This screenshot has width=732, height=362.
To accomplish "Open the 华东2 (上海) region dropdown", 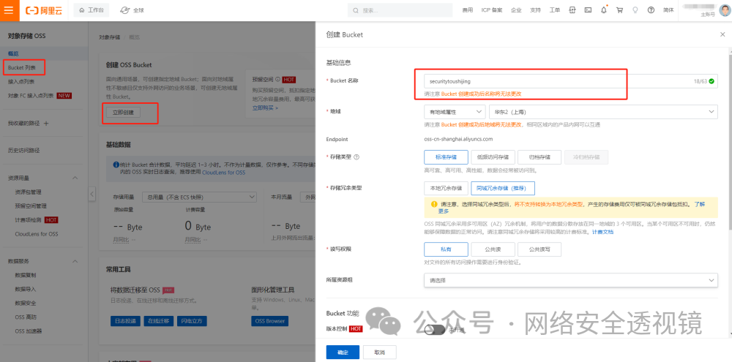I will click(603, 112).
